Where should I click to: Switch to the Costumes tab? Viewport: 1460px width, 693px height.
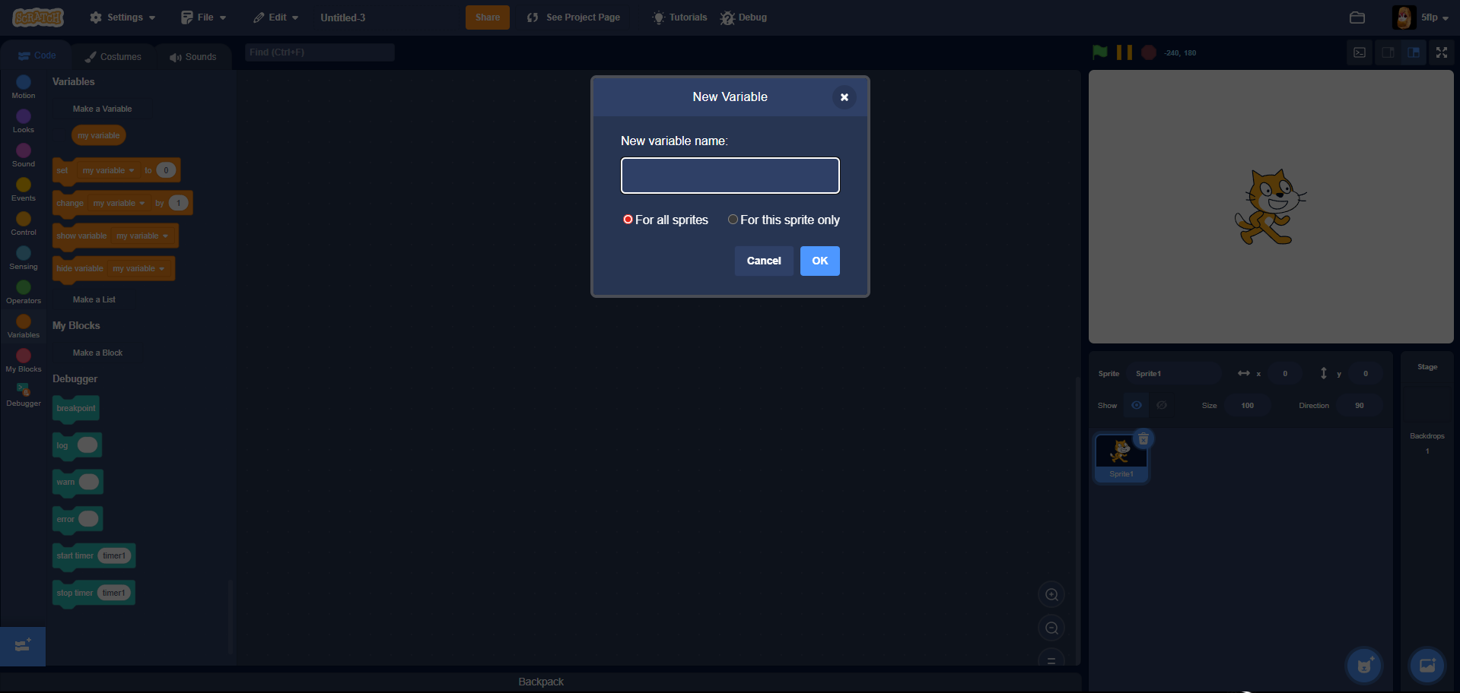113,57
